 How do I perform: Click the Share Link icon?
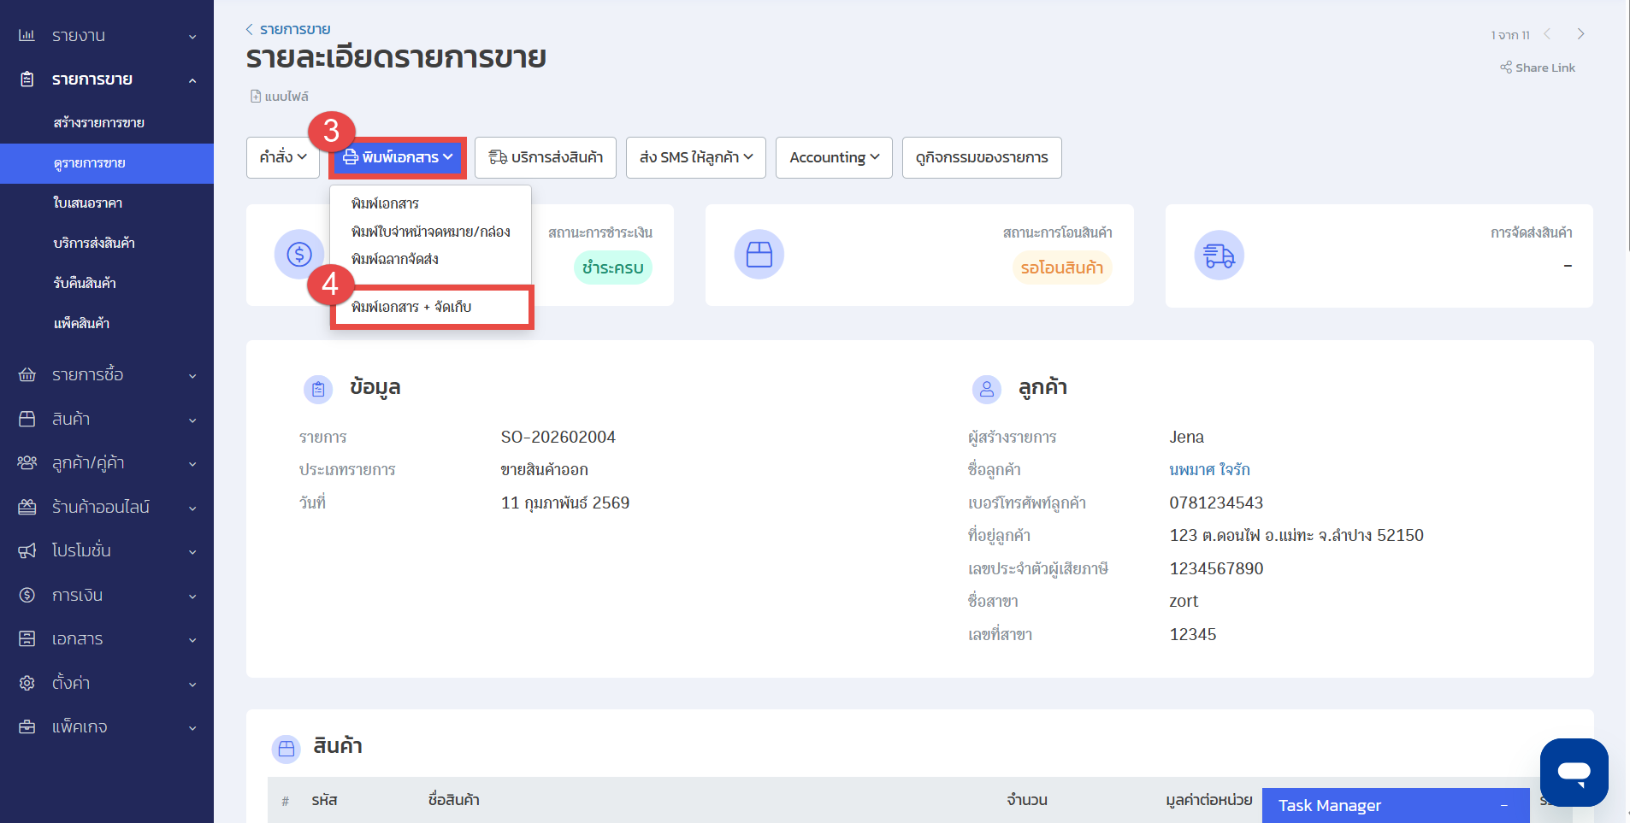pyautogui.click(x=1505, y=68)
